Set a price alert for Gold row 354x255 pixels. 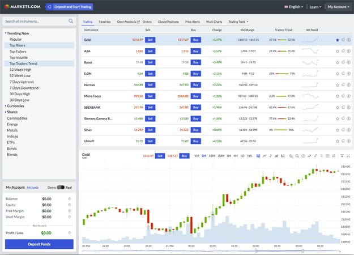[343, 40]
